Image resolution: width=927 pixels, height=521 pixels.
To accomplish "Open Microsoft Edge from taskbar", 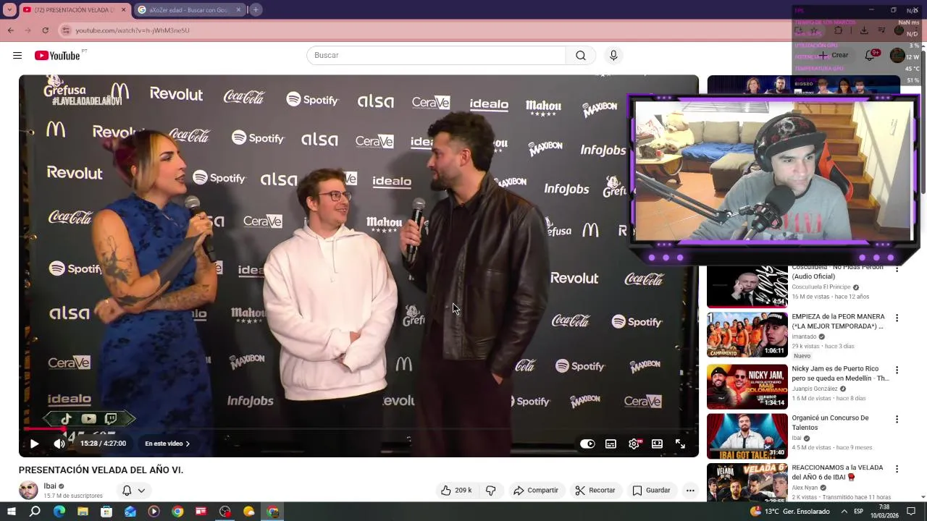I will click(x=59, y=512).
